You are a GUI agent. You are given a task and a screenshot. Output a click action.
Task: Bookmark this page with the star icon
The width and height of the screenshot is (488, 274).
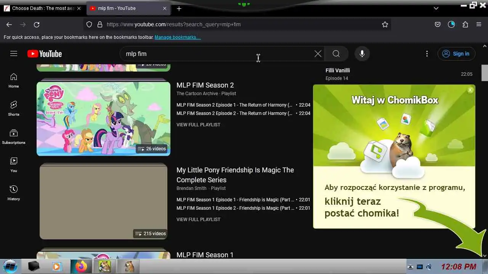(x=385, y=24)
